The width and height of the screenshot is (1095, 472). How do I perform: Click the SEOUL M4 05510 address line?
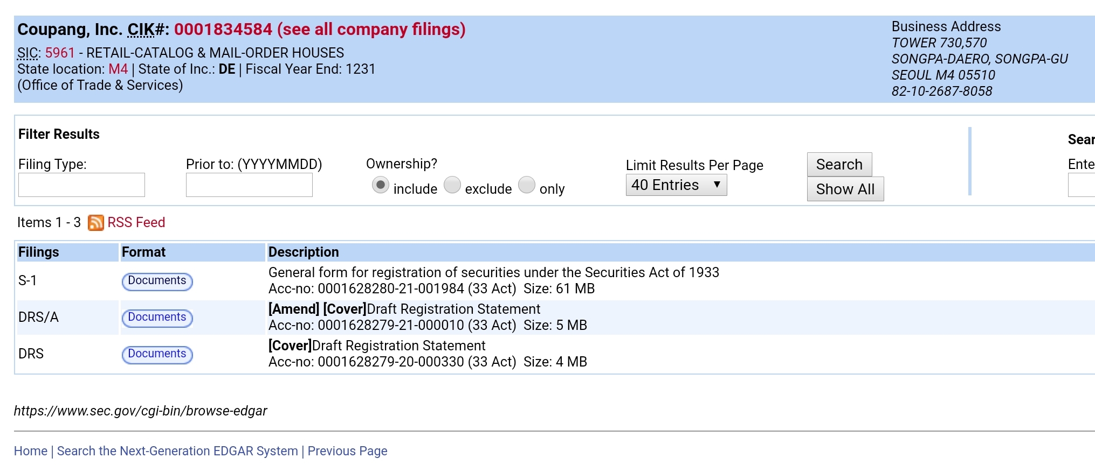click(944, 75)
